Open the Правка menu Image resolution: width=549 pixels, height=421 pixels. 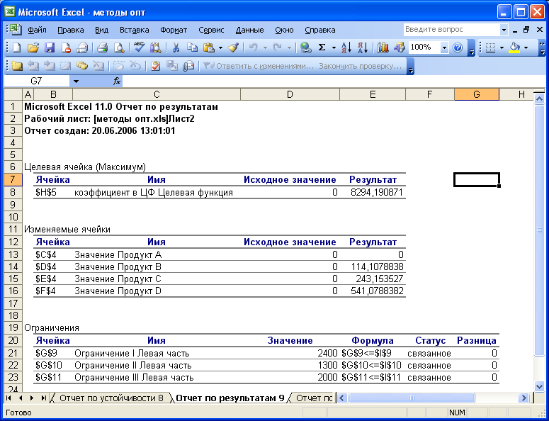click(71, 30)
